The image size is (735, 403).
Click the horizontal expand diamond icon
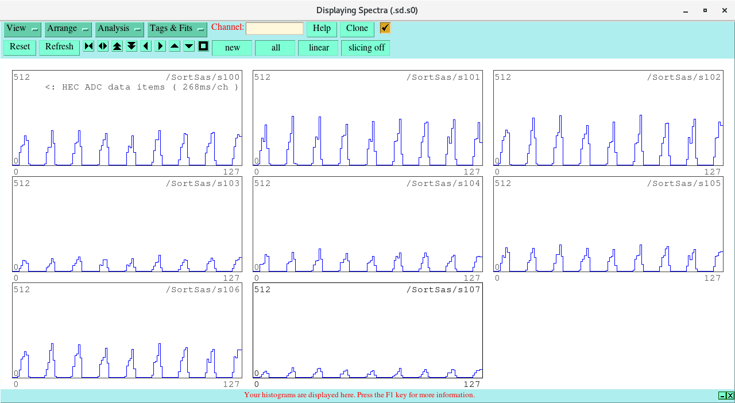(103, 46)
